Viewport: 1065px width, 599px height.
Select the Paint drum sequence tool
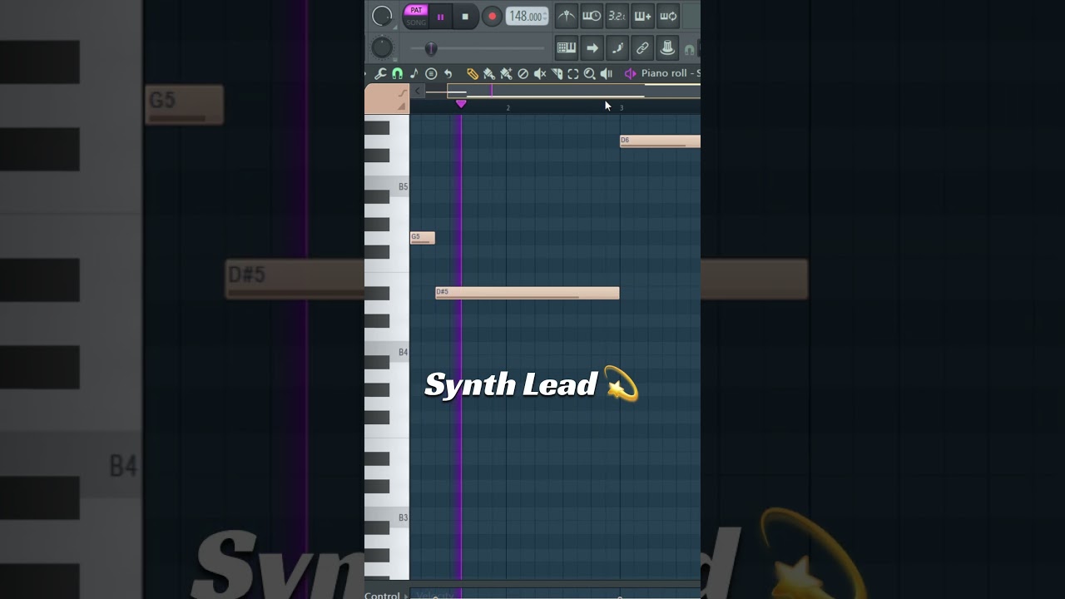coord(506,74)
